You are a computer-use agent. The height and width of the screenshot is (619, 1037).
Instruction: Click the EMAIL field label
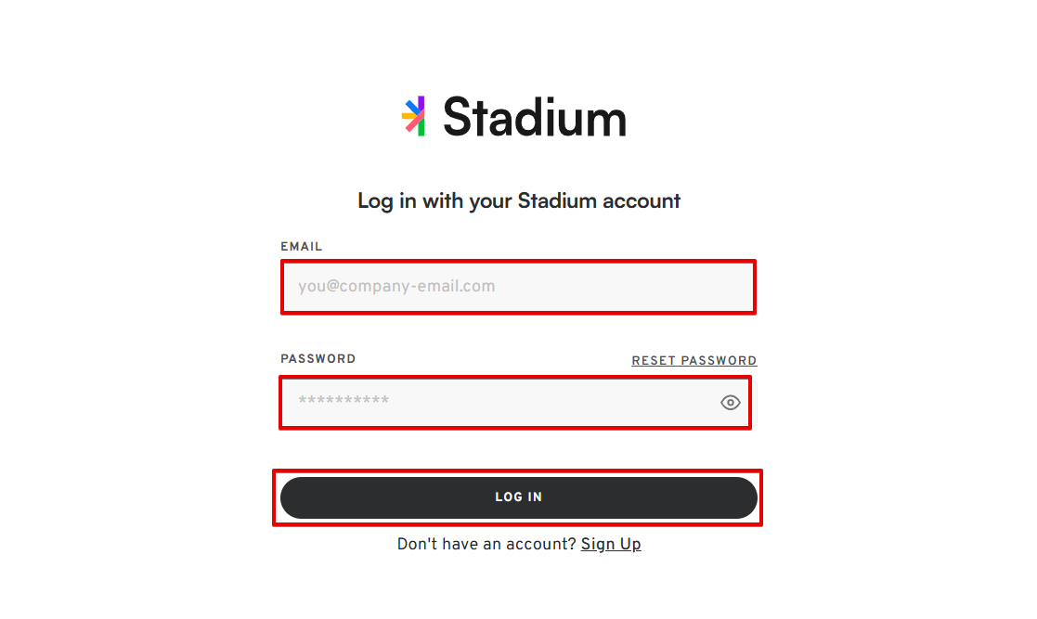pyautogui.click(x=301, y=246)
